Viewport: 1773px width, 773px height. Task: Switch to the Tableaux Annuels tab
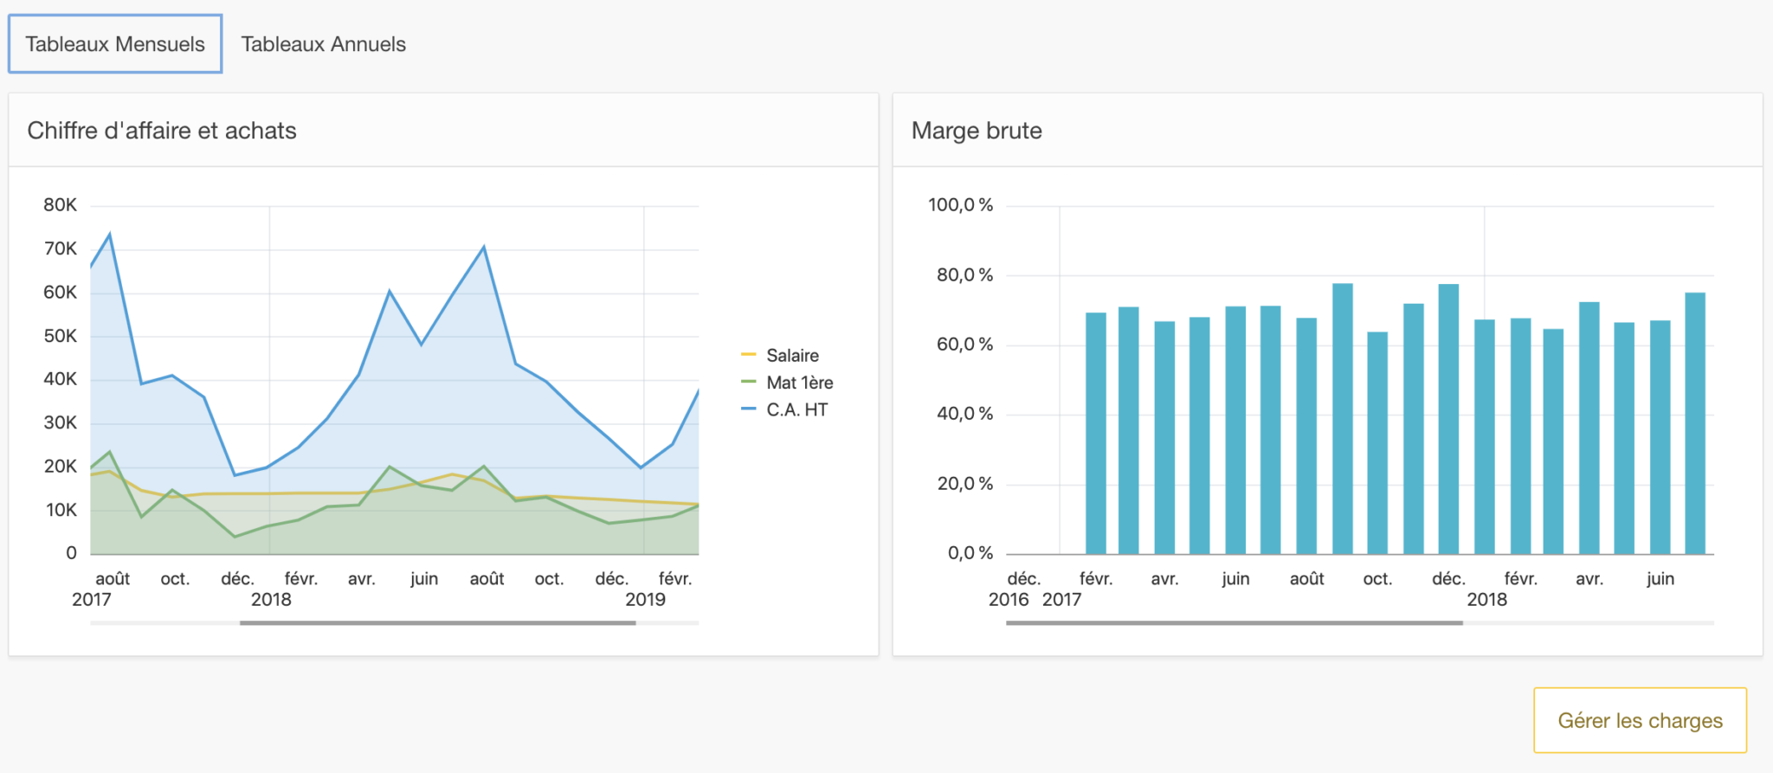pos(323,44)
